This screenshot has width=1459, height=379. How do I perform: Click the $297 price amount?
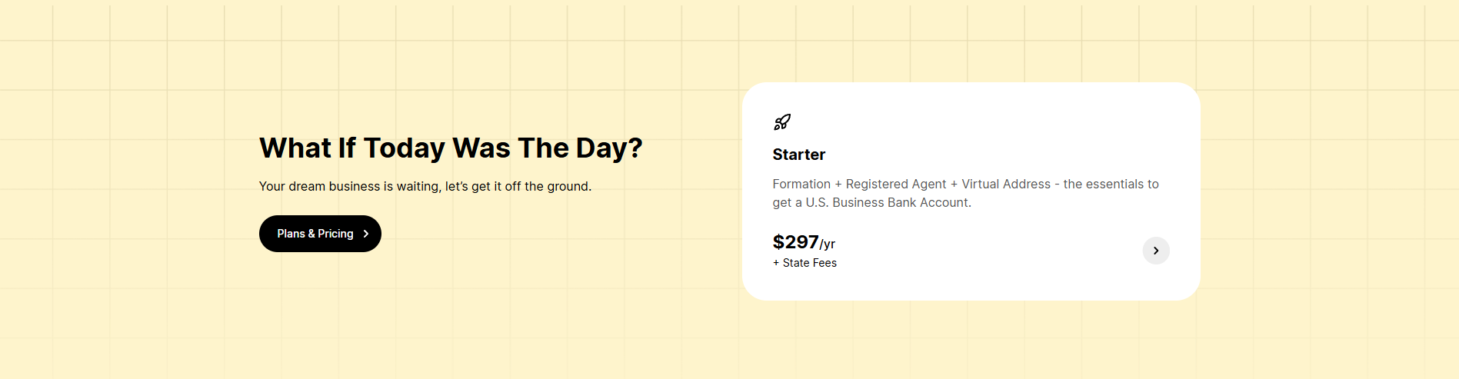tap(795, 242)
